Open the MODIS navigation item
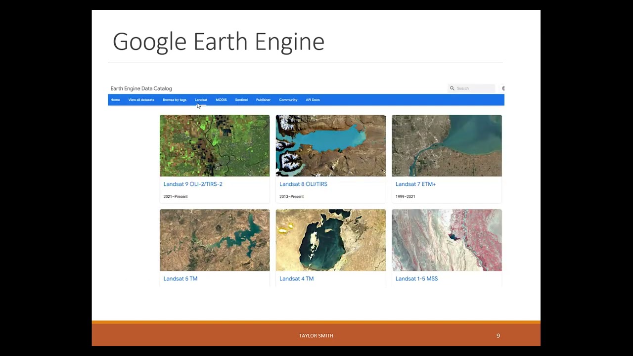The height and width of the screenshot is (356, 633). coord(221,100)
